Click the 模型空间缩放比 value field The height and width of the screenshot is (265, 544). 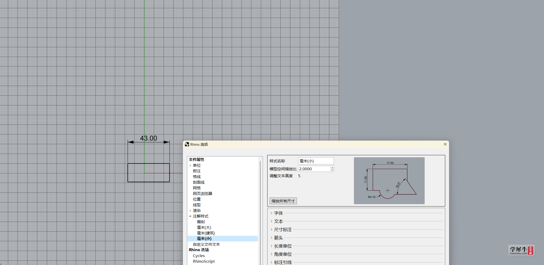coord(314,169)
